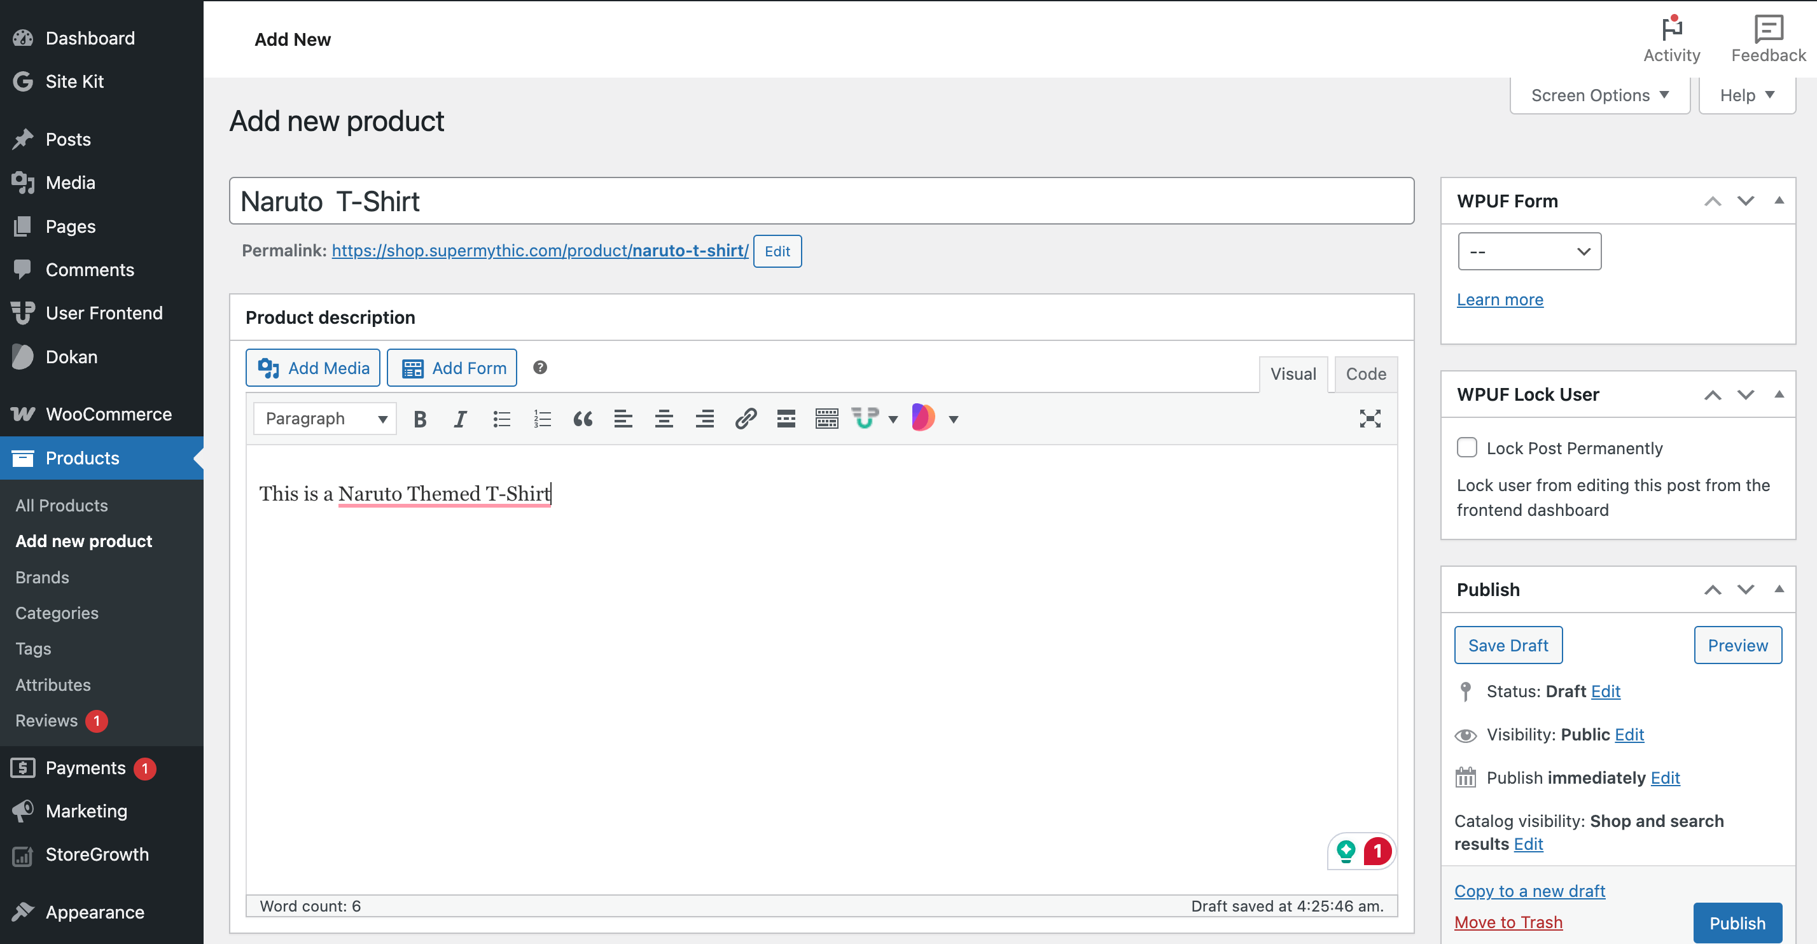Insert a bulleted list
This screenshot has height=944, width=1817.
click(501, 419)
